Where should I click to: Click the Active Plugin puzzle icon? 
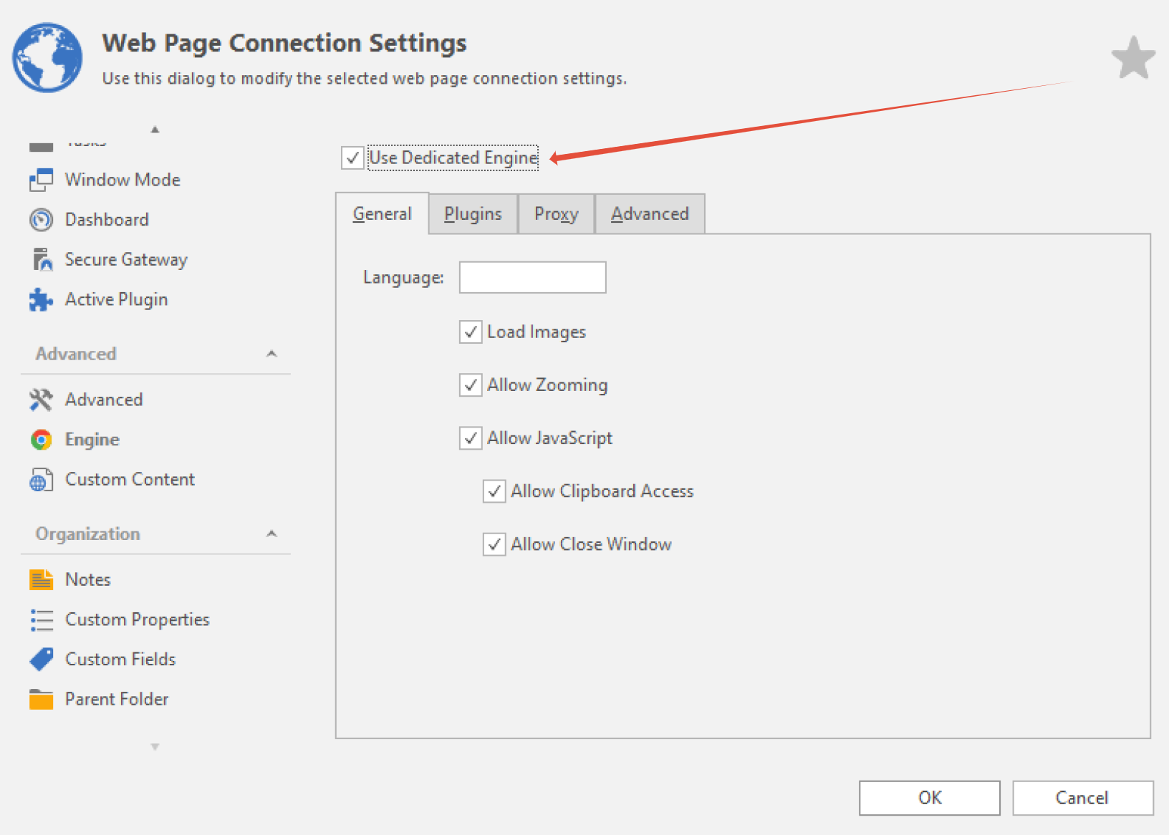tap(41, 300)
